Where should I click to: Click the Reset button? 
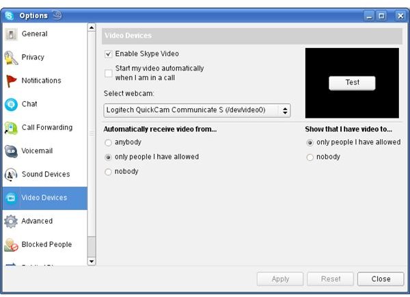330,279
